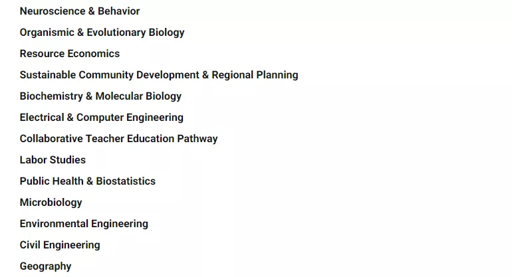The image size is (512, 277).
Task: Navigate to the Resource Economics program
Action: pos(70,54)
